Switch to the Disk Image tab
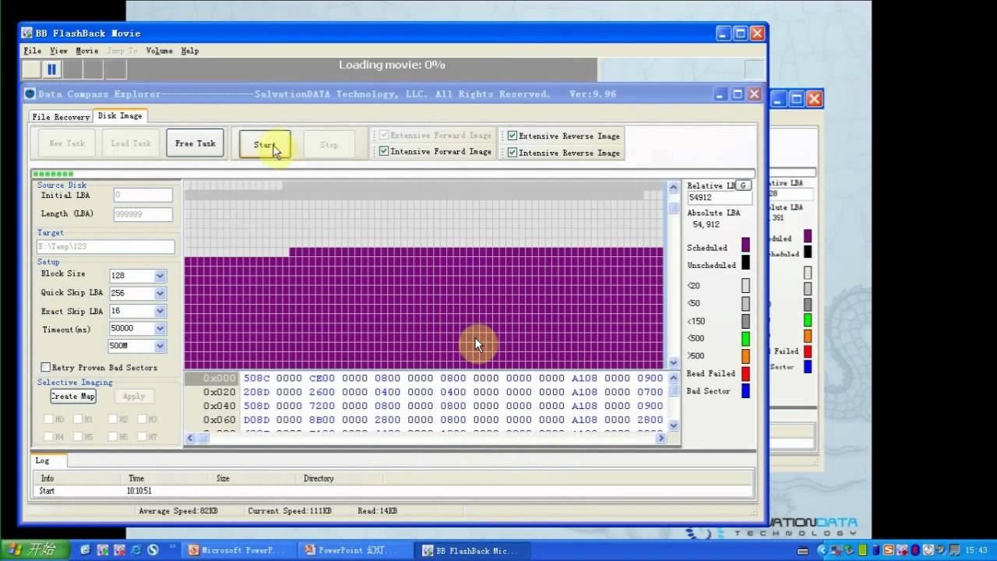997x561 pixels. point(120,115)
